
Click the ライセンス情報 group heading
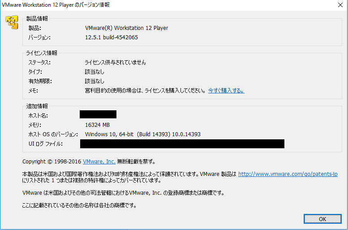pos(42,53)
